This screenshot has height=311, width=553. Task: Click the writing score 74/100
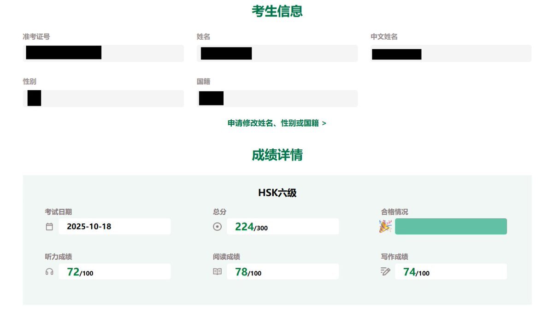(x=416, y=272)
